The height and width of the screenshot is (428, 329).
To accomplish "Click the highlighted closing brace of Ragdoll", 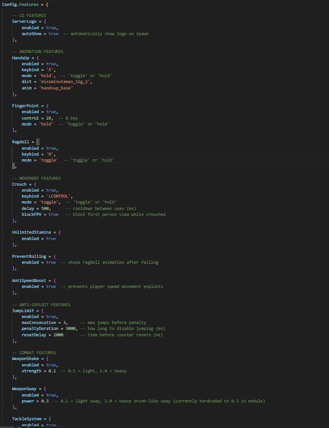I will click(x=13, y=166).
